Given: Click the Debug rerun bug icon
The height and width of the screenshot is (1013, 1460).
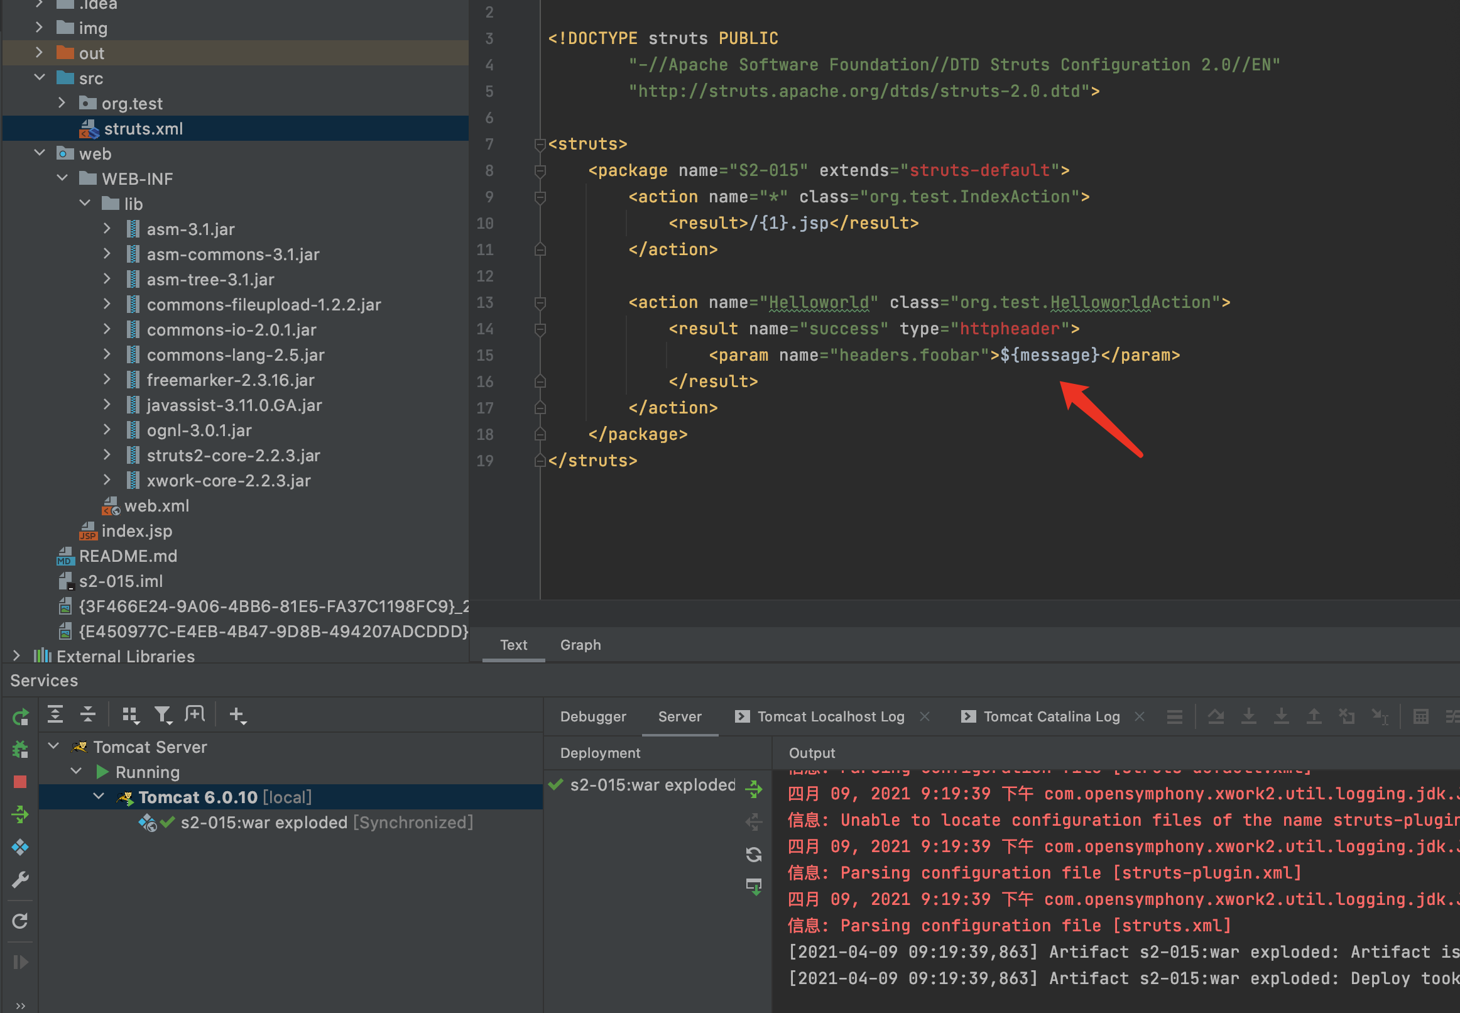Looking at the screenshot, I should point(20,750).
